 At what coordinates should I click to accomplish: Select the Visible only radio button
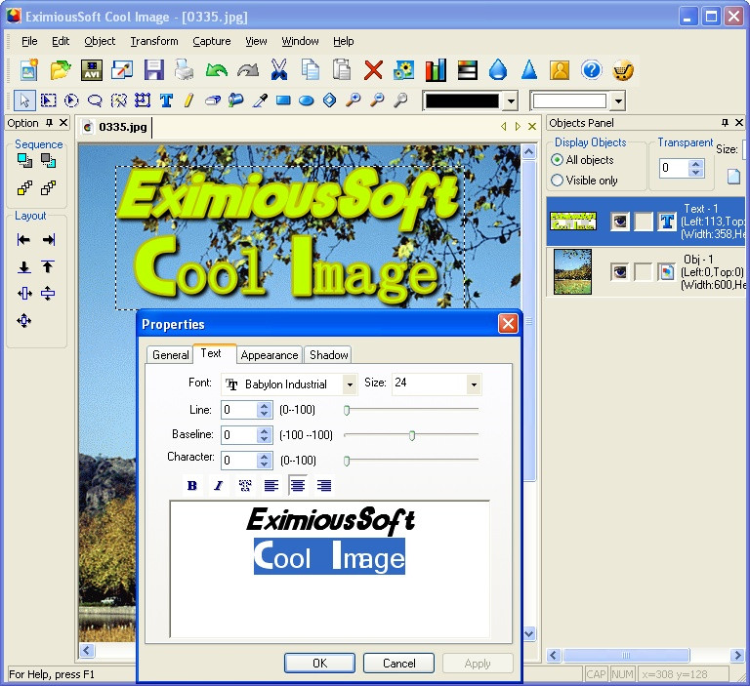click(557, 181)
